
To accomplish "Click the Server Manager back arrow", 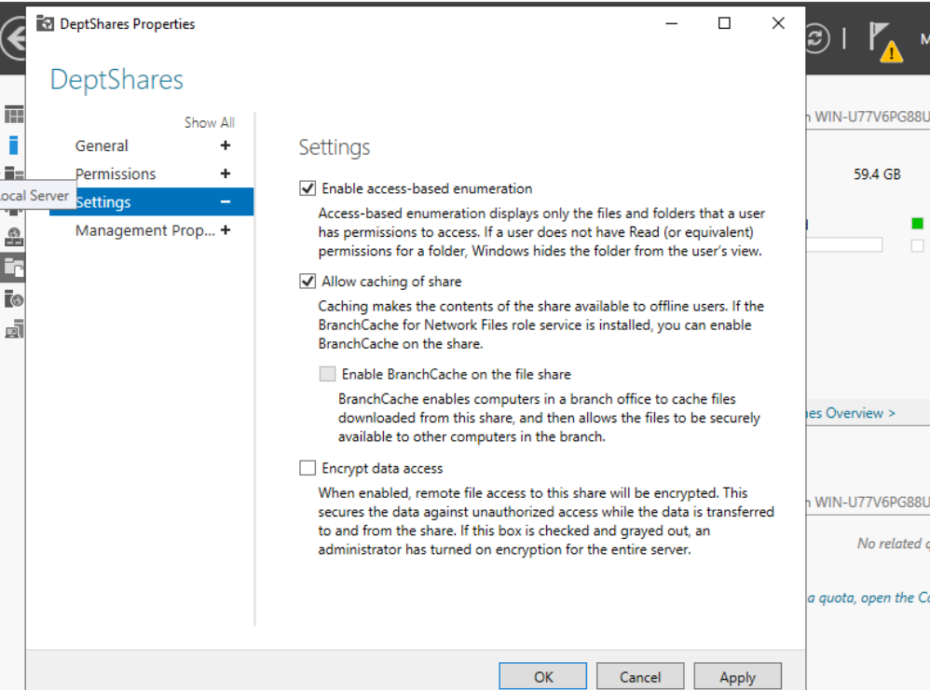I will click(x=13, y=39).
